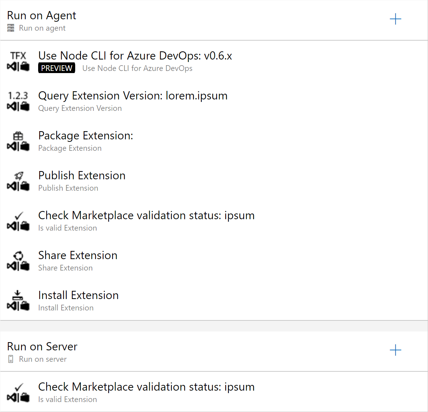This screenshot has width=428, height=412.
Task: Click the server icon beside Run on server
Action: point(11,359)
